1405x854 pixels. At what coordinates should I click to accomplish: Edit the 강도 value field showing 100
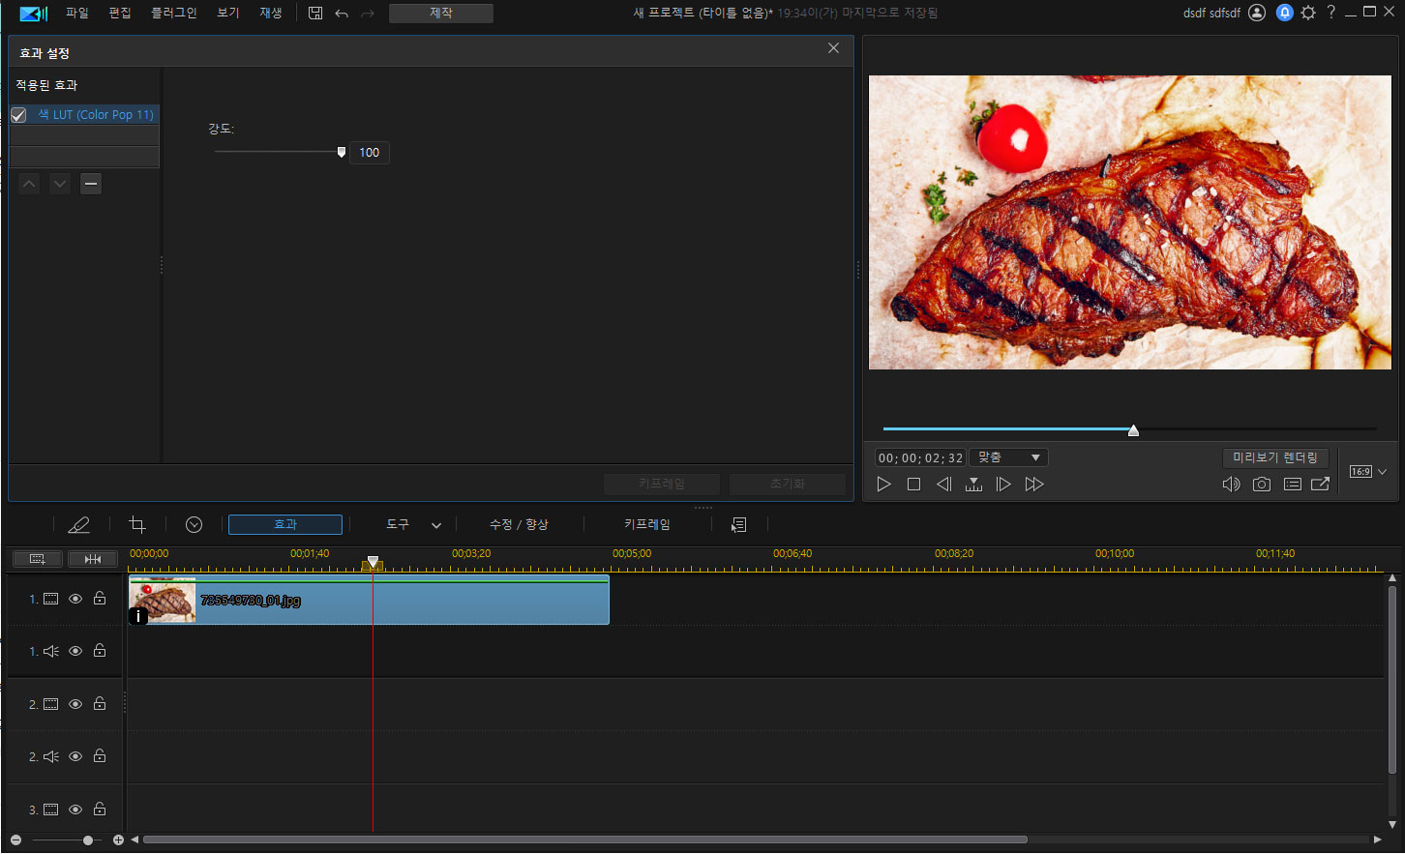tap(370, 153)
